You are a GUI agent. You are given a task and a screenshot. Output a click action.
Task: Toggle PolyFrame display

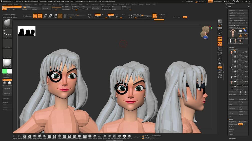click(x=220, y=54)
